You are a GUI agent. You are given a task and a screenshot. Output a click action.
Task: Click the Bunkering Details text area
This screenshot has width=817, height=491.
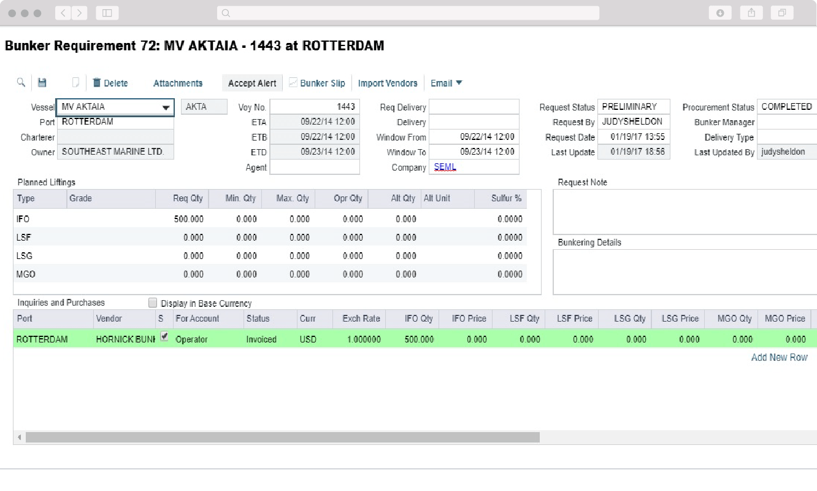tap(685, 272)
